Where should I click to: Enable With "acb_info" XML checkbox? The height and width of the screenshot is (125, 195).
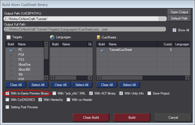(54, 93)
